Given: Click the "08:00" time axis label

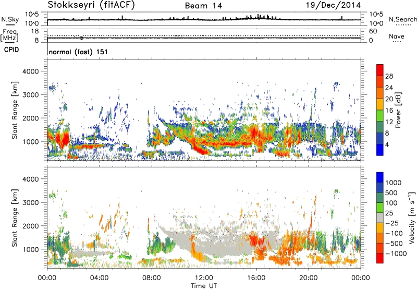Looking at the screenshot, I should coord(152,278).
